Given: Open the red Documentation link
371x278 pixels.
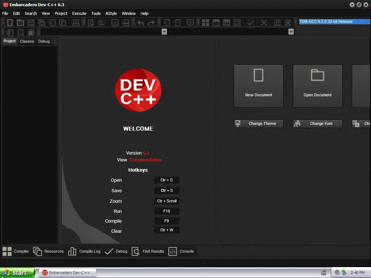Looking at the screenshot, I should tap(146, 160).
